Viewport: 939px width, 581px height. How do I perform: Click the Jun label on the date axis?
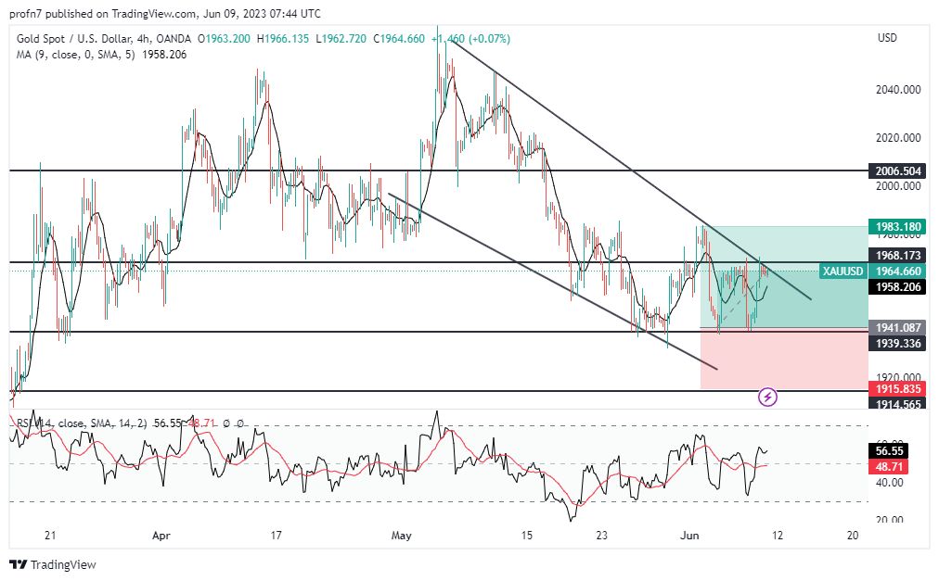tap(692, 536)
